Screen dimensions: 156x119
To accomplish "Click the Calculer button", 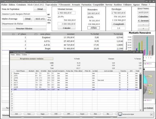I will [67, 28].
